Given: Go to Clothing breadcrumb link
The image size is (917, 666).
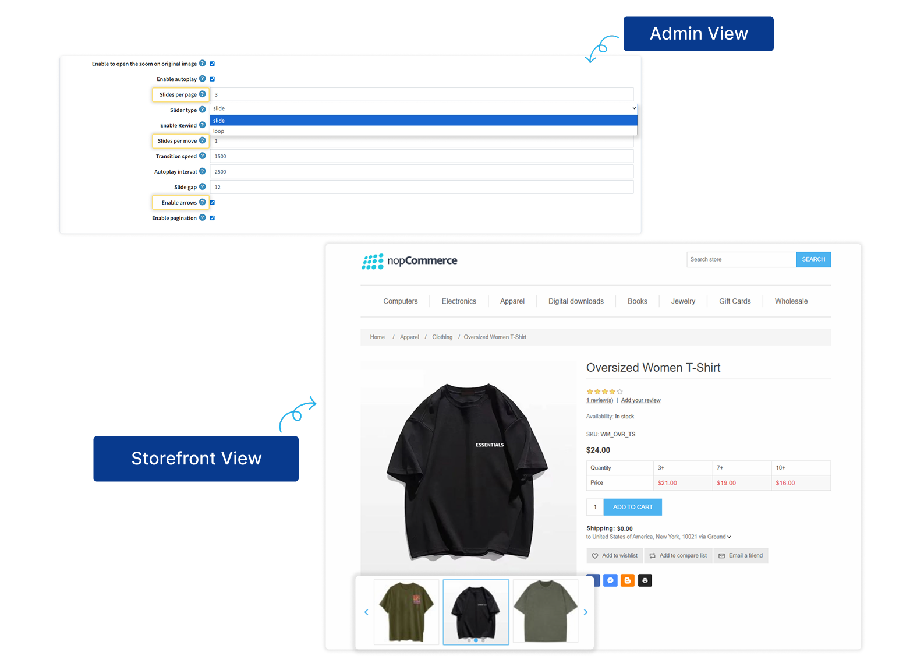Looking at the screenshot, I should (442, 337).
